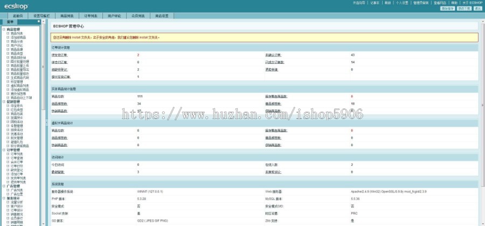The width and height of the screenshot is (485, 226).
Task: Click the button between 清除缓存 and 退出
Action: click(x=465, y=9)
